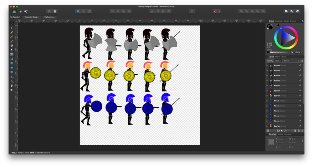Viewport: 313px width, 167px height.
Task: Open Preferences from the context toolbar
Action: (49, 17)
